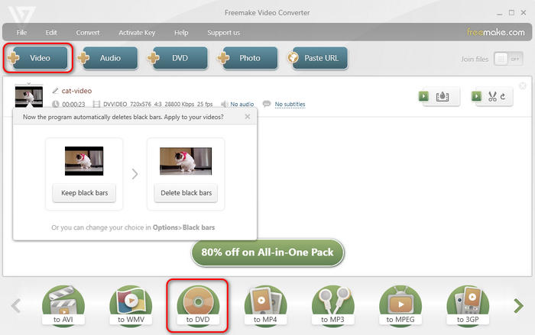Choose the to MPEG format
This screenshot has height=335, width=535.
[400, 306]
